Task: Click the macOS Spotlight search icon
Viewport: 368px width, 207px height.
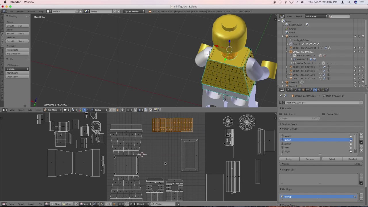Action: click(x=349, y=2)
